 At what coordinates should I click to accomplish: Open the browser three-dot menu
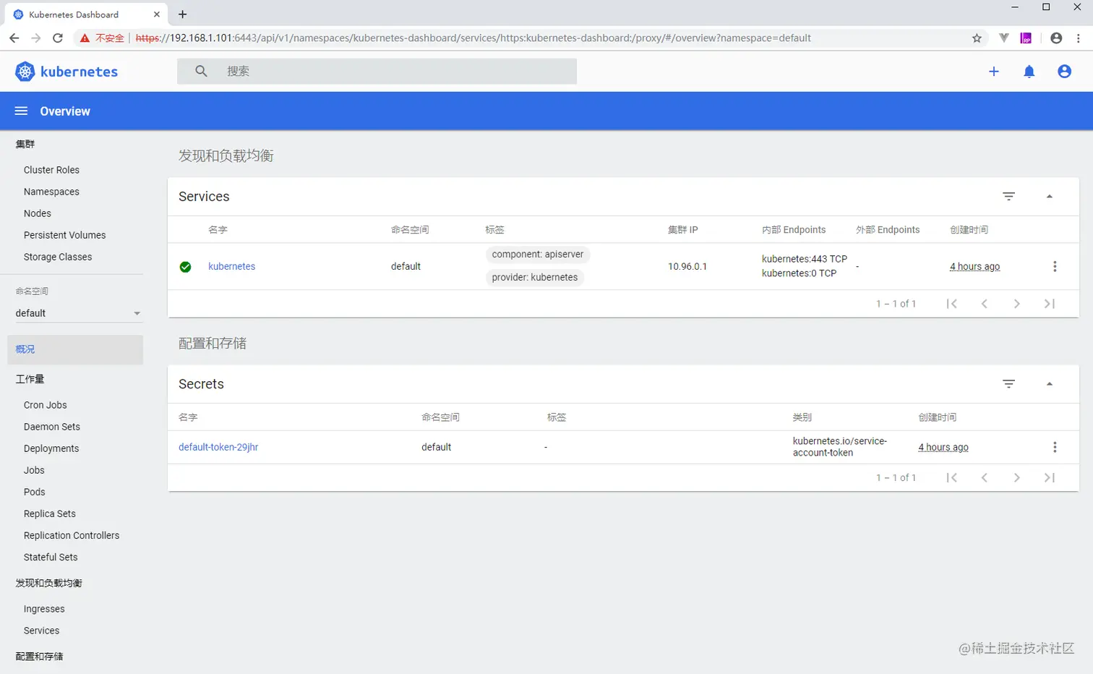(1079, 38)
